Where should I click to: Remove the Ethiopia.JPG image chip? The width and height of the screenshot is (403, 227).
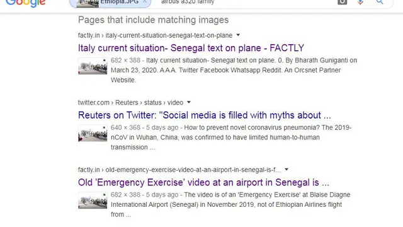click(x=145, y=1)
